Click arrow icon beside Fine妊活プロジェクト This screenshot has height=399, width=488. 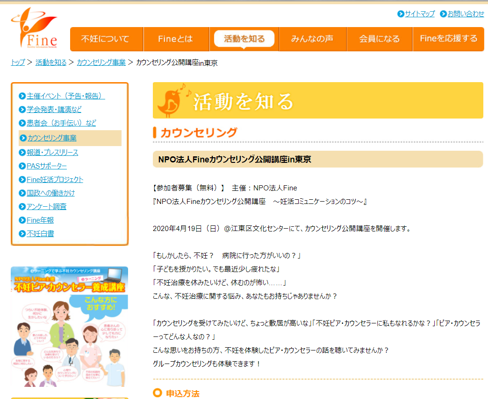click(x=22, y=179)
